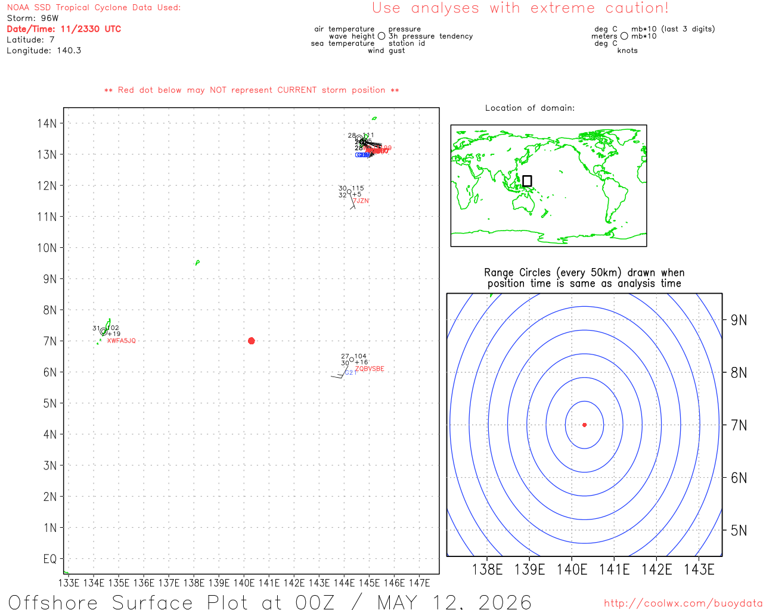Click the black domain box on world map
This screenshot has height=610, width=763.
[527, 180]
